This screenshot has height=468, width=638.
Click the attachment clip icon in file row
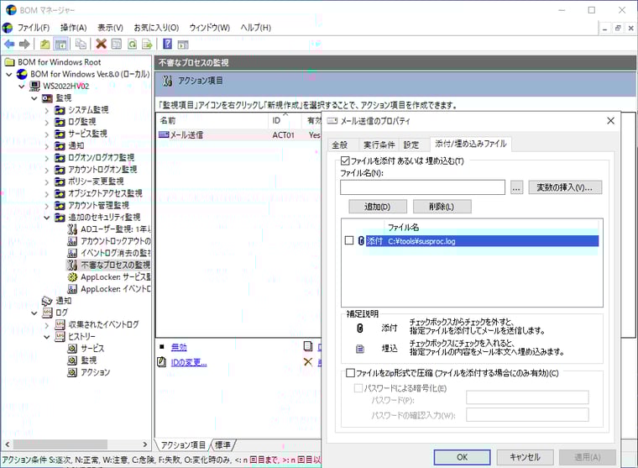360,240
